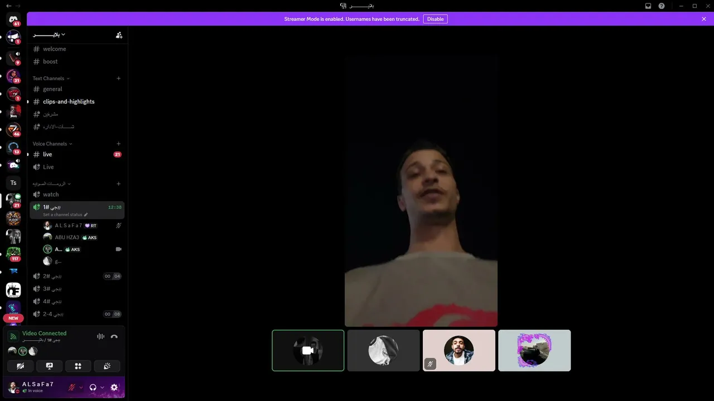Open the Ts server icon

pos(13,183)
